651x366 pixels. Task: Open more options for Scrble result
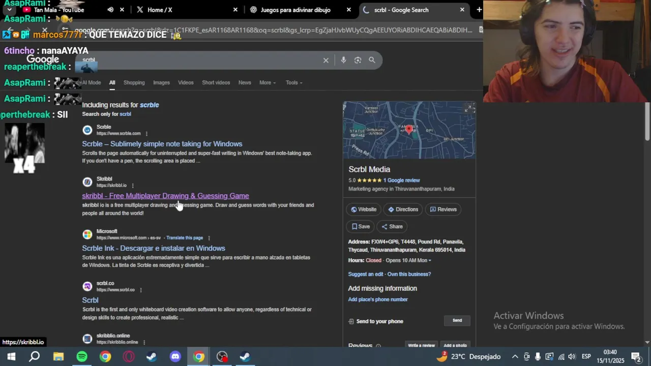(146, 134)
